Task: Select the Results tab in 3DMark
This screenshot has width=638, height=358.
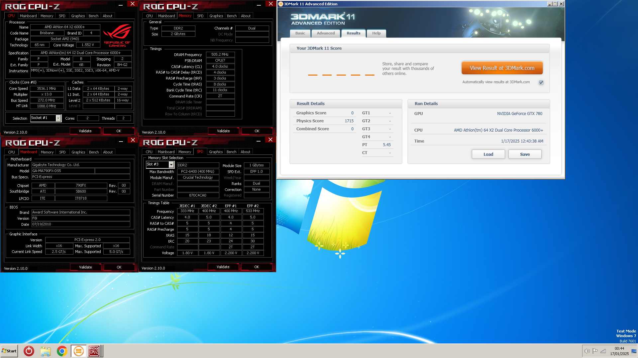Action: click(353, 33)
